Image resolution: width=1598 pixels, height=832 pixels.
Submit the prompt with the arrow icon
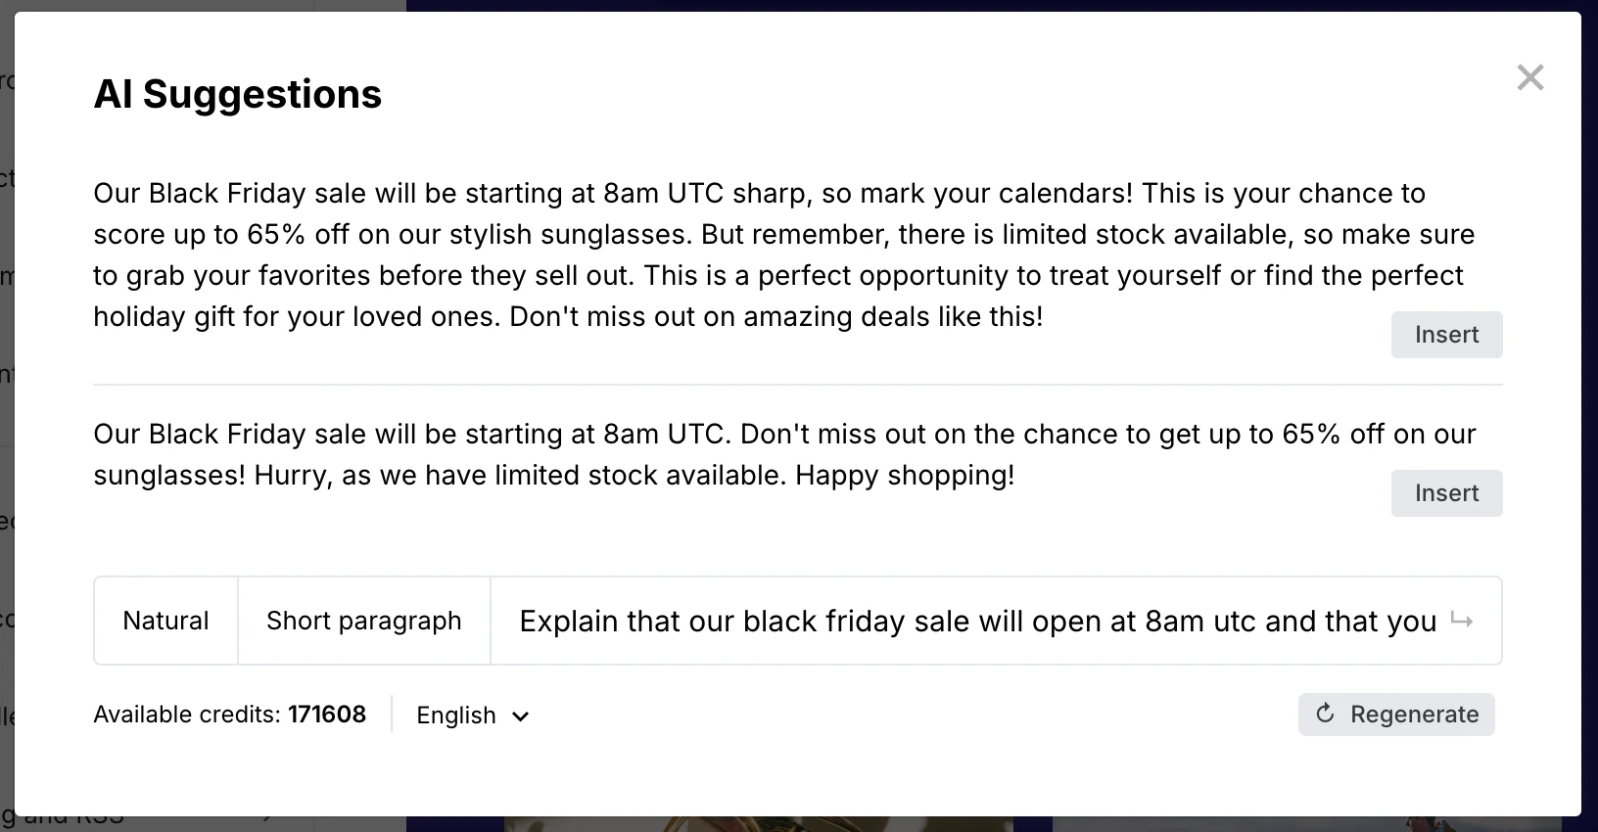pos(1462,620)
